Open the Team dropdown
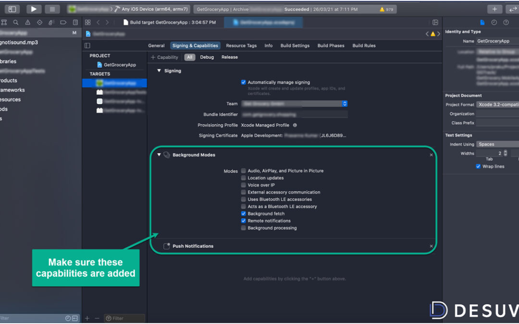Screen dimensions: 519x324 pos(294,104)
